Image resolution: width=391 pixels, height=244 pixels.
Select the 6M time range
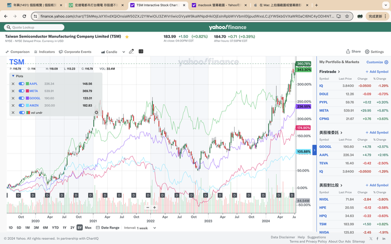45,227
